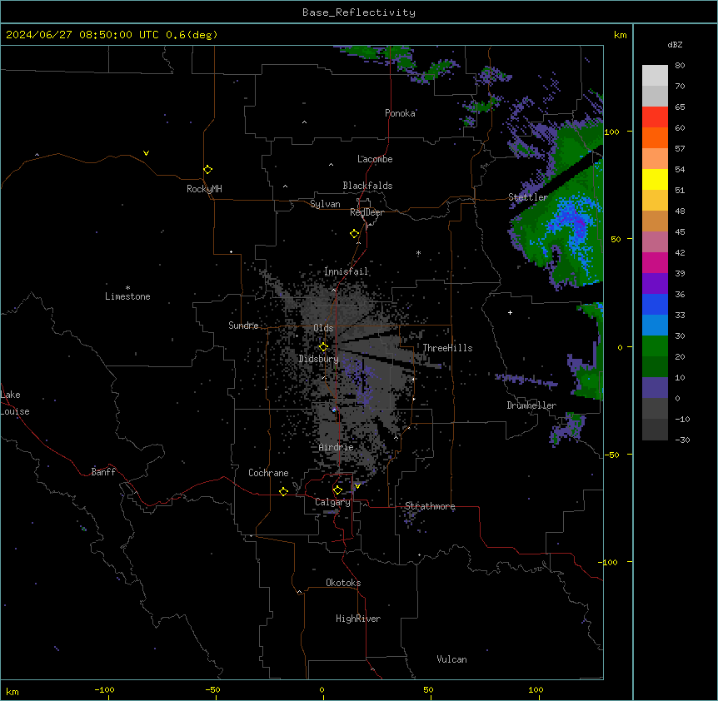Screen dimensions: 718x701
Task: Click the asterisk marker east of Innisfail
Action: point(418,252)
